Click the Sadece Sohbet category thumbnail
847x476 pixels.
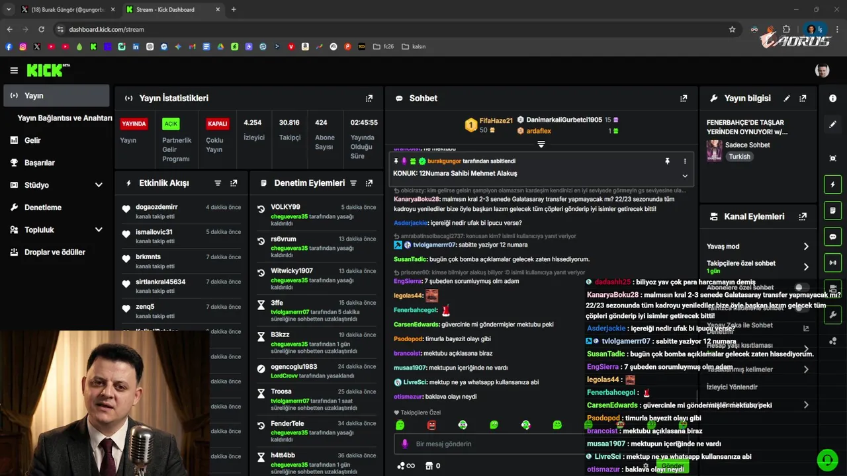[x=714, y=151]
